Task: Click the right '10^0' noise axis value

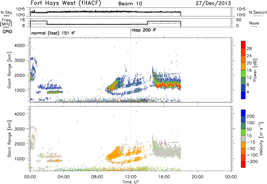Action: coord(241,15)
